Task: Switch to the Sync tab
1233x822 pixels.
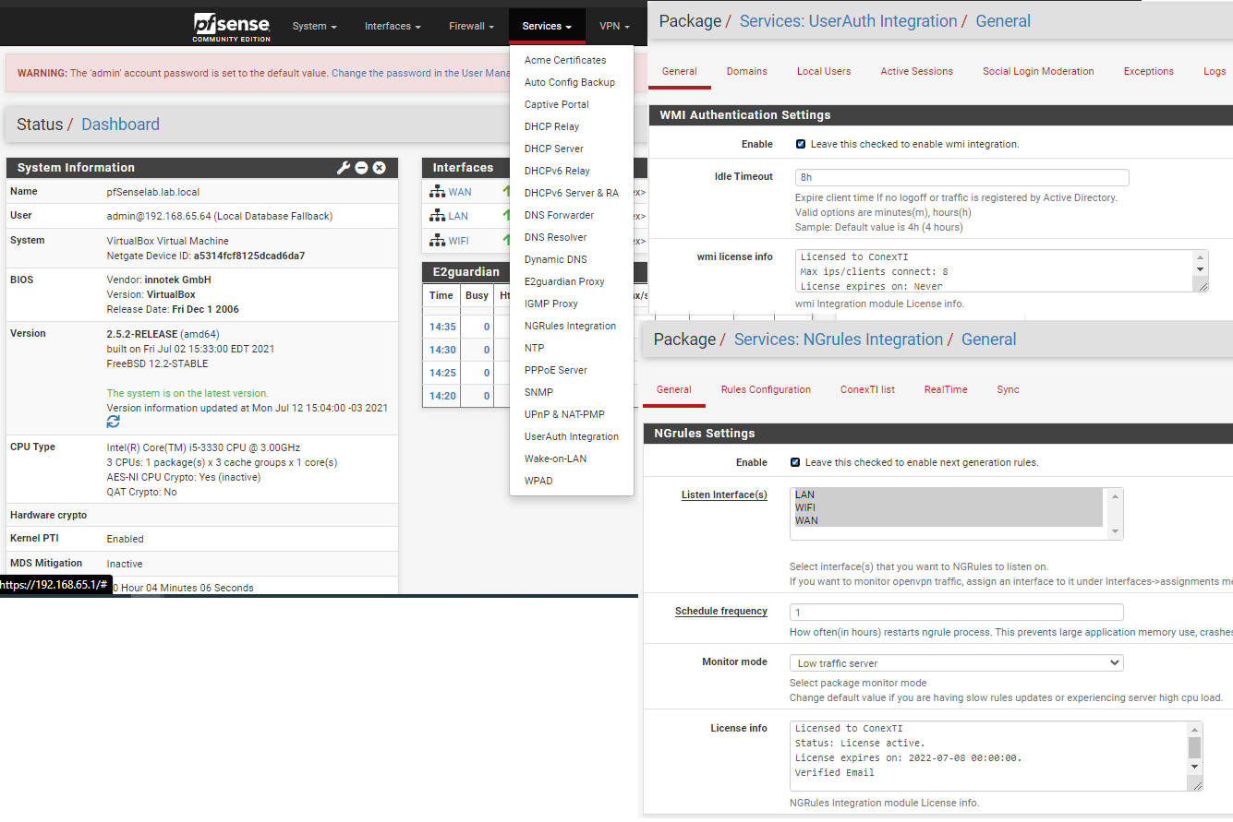Action: pyautogui.click(x=1008, y=389)
